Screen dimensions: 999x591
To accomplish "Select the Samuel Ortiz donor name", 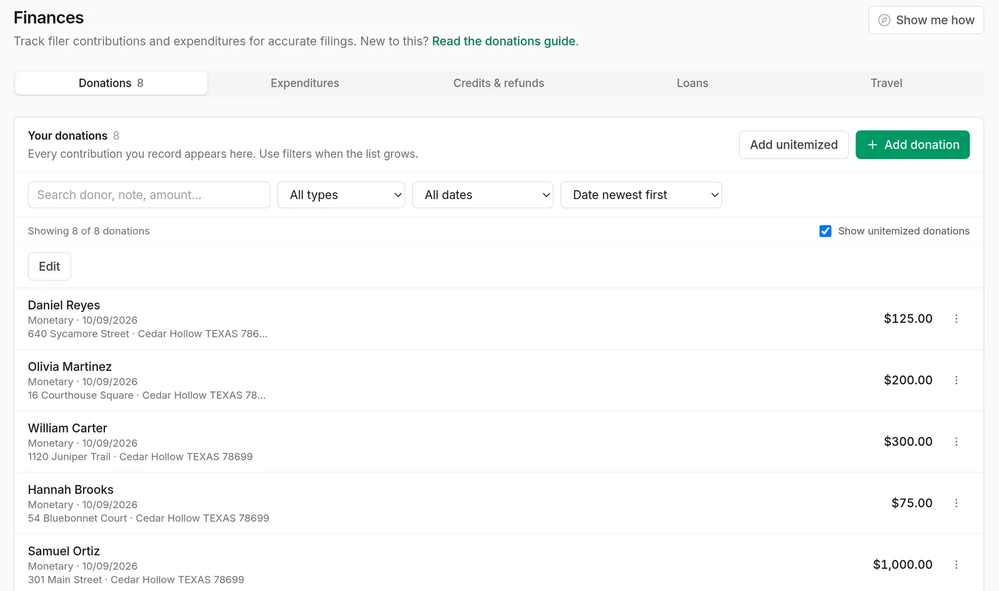I will (64, 551).
